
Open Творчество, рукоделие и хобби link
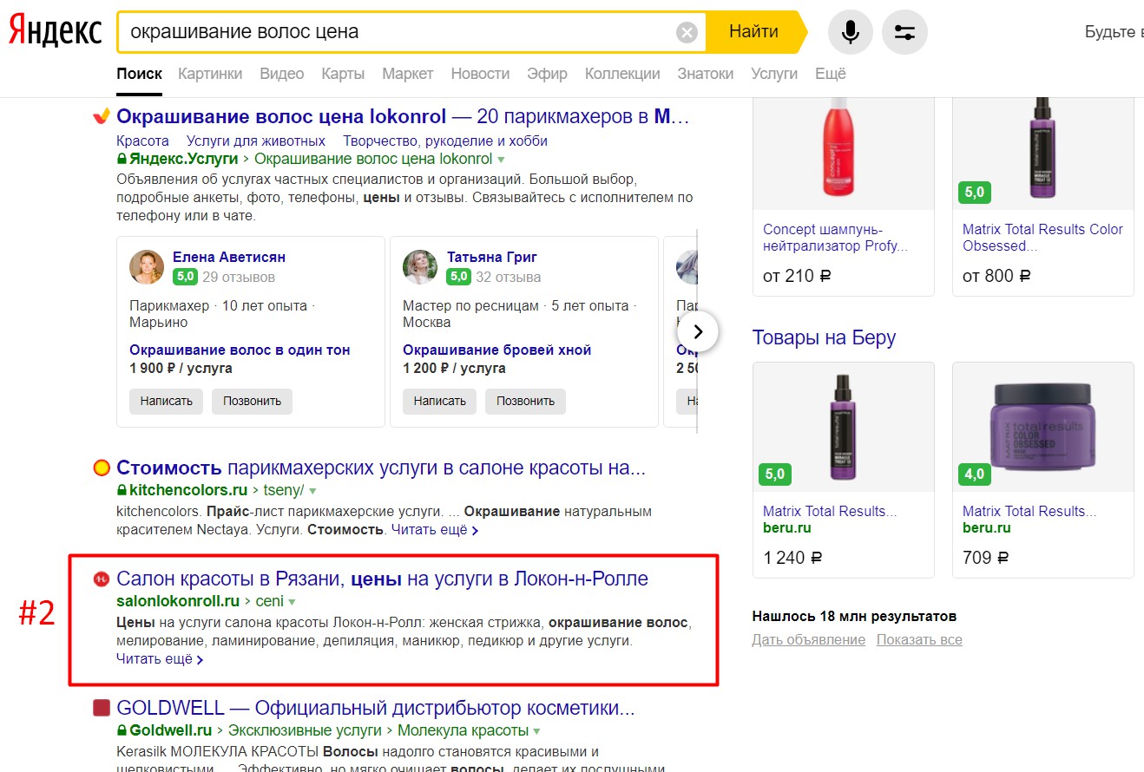(x=445, y=141)
